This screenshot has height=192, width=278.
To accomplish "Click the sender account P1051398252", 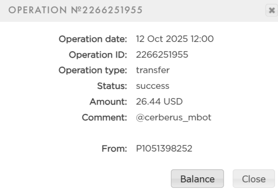I will tap(164, 149).
